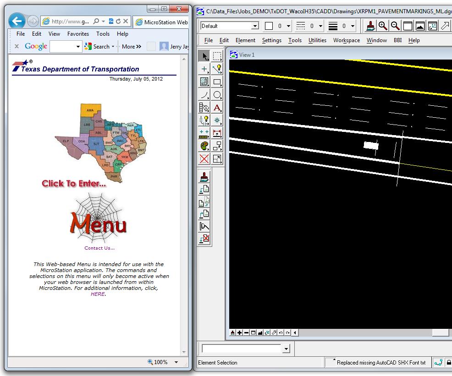This screenshot has width=452, height=376.
Task: Click the 'HERE' link for additional information
Action: click(98, 294)
